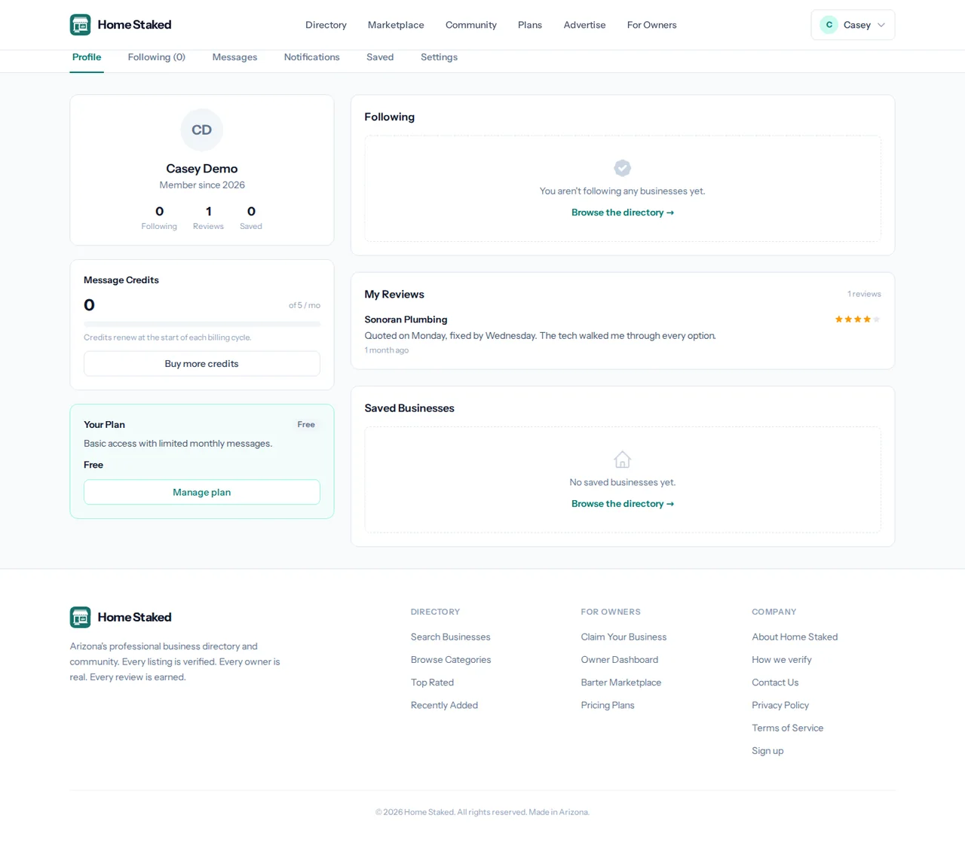Click the '1 month ago' review timestamp

[x=387, y=350]
